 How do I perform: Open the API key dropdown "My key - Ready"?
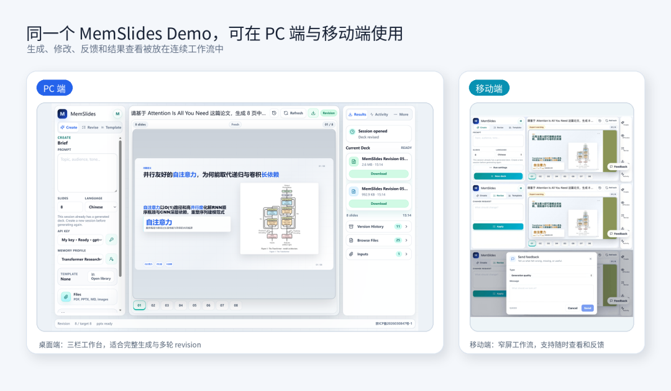click(81, 240)
